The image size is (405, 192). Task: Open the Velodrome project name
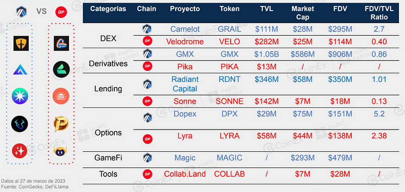point(185,42)
